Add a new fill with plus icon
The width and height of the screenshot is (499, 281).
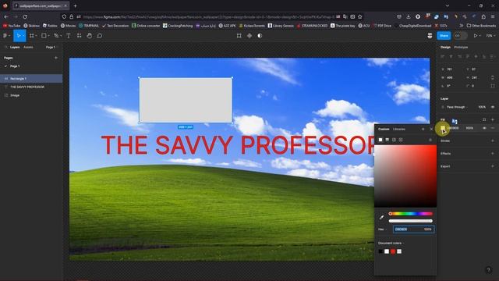tap(493, 119)
